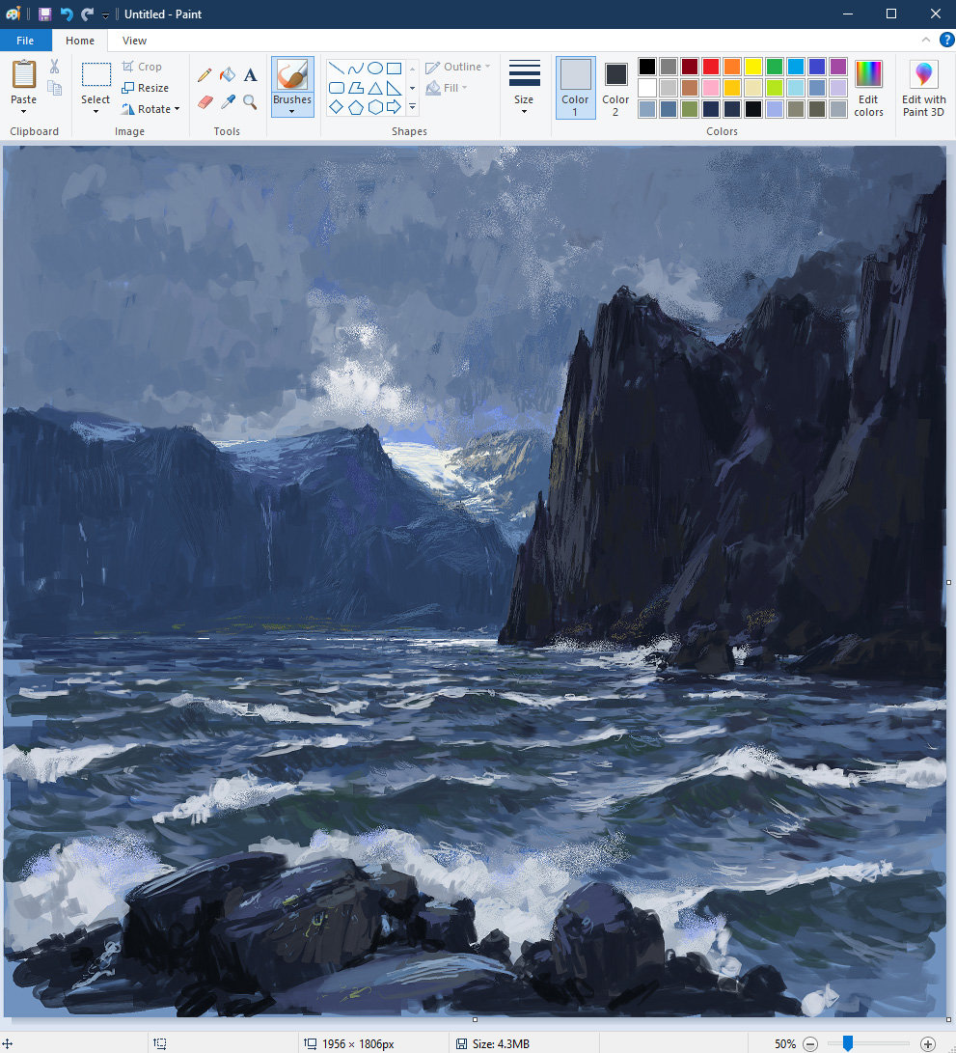Switch to the View tab
This screenshot has height=1053, width=956.
pos(135,41)
